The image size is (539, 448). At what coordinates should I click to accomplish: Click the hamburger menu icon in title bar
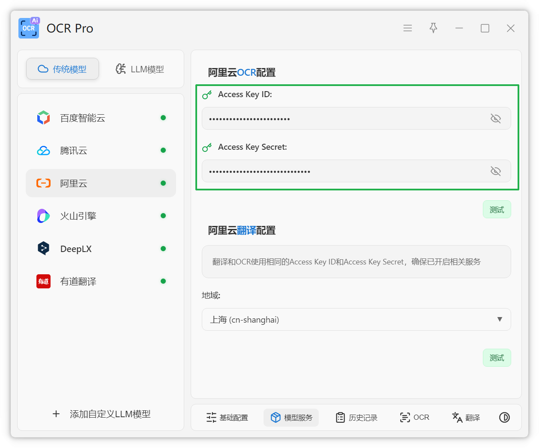pos(407,28)
